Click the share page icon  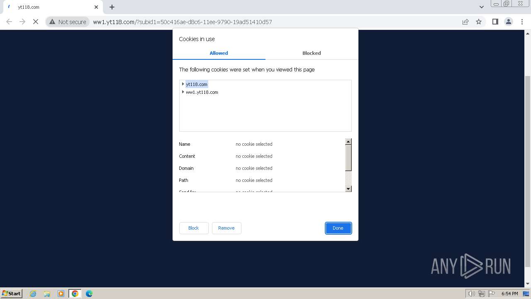click(465, 22)
